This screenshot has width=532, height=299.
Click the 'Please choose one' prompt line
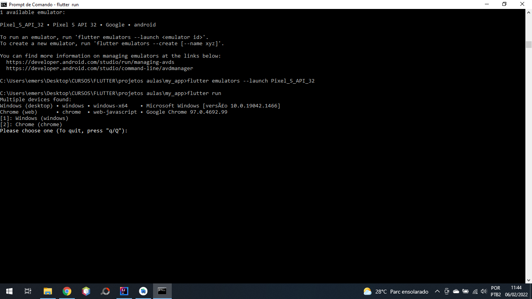[x=64, y=131]
